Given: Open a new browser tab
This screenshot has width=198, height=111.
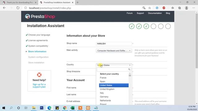Looking at the screenshot, I should tap(78, 2).
